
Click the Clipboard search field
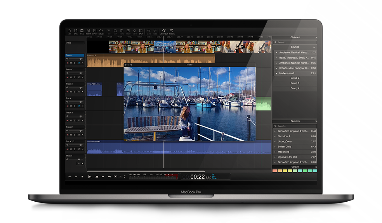[x=296, y=42]
